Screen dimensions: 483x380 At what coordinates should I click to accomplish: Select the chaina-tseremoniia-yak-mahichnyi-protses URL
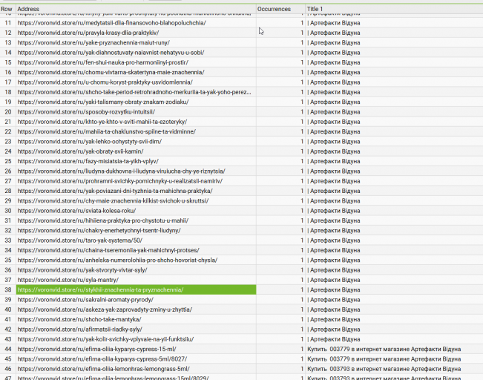[108, 250]
